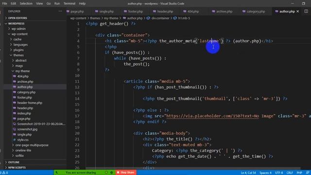Close the author.php tab

297,12
